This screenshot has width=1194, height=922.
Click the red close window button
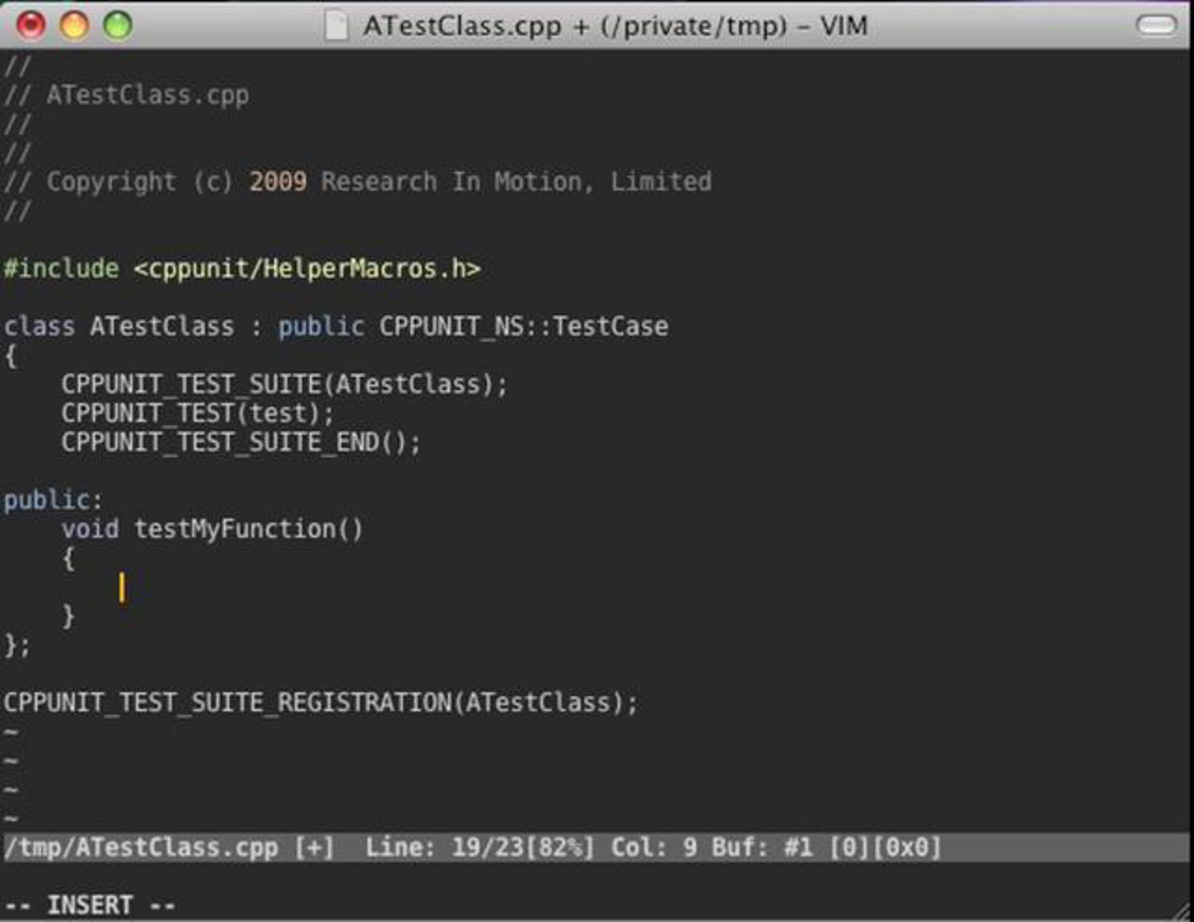click(31, 25)
